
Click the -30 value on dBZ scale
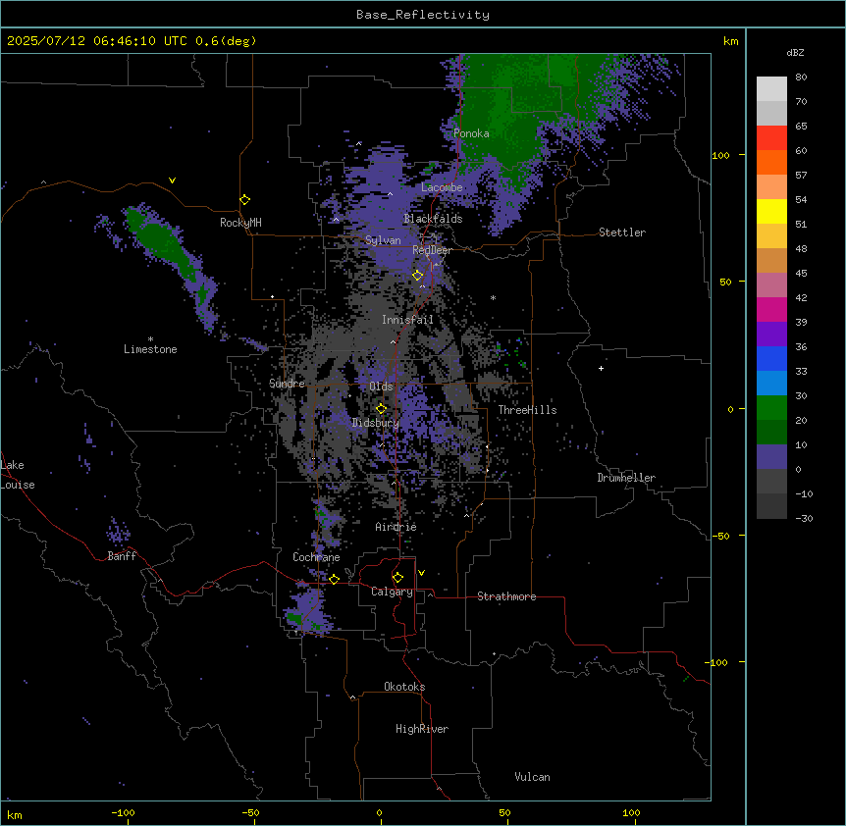click(804, 518)
